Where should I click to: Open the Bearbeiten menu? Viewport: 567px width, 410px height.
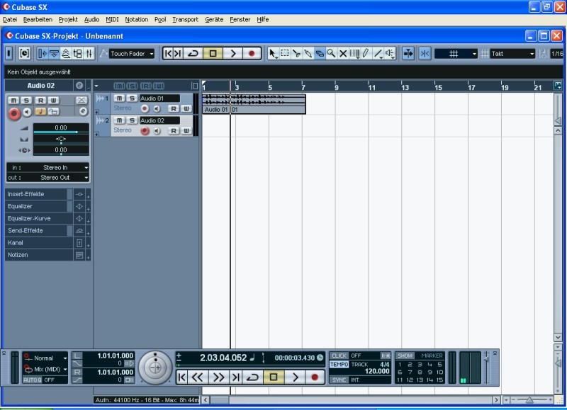38,20
